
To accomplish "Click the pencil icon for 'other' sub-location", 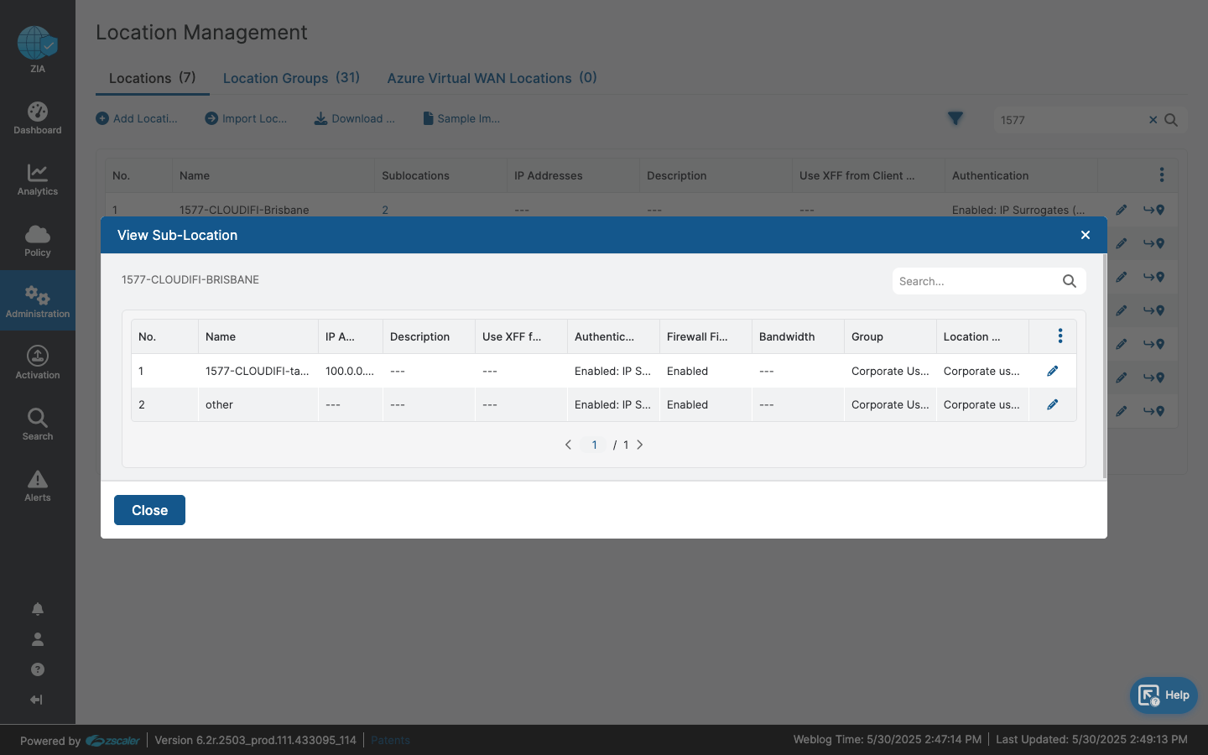I will [1052, 404].
